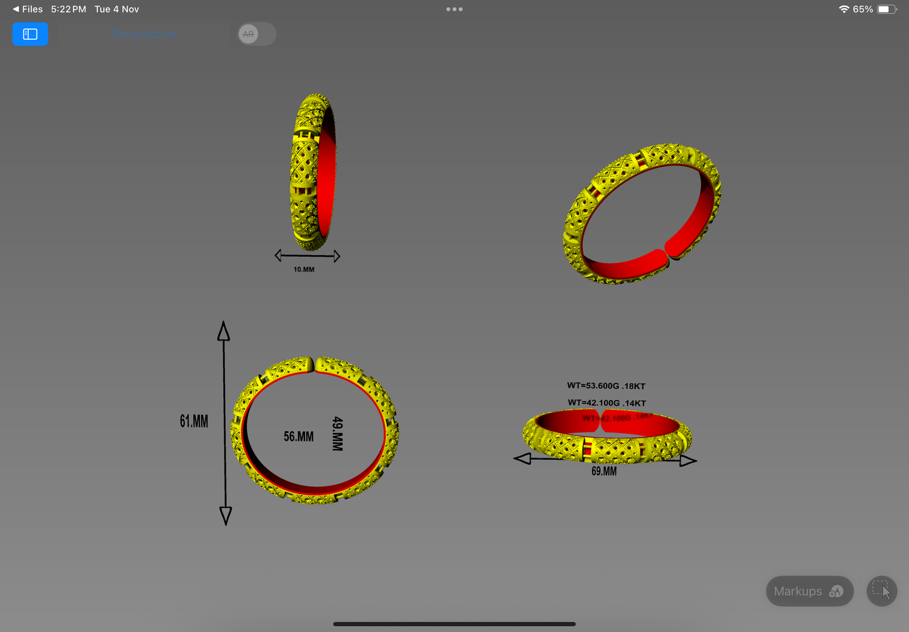Open the three-dot multitasking menu
The image size is (909, 632).
click(454, 9)
